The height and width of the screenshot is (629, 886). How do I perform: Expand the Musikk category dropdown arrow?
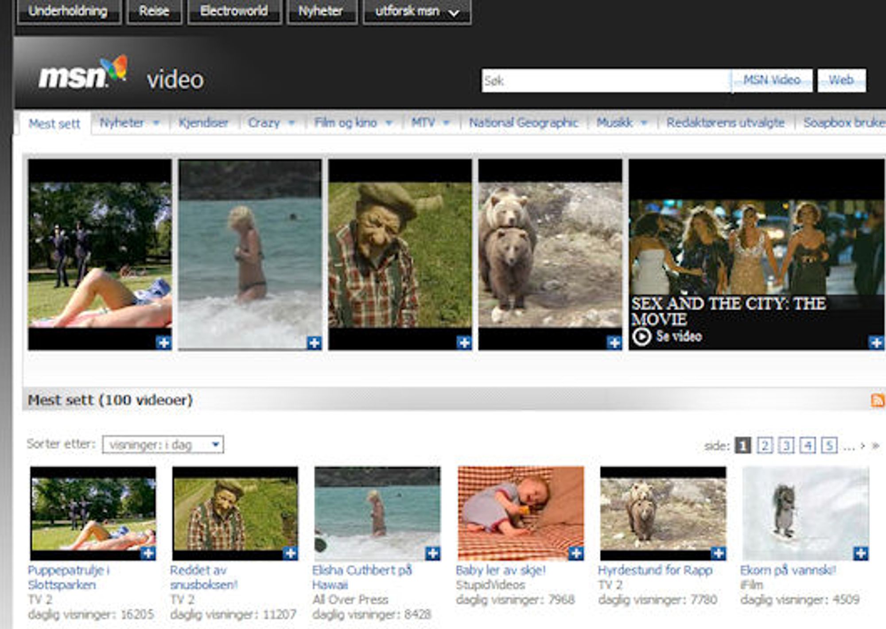click(x=644, y=123)
